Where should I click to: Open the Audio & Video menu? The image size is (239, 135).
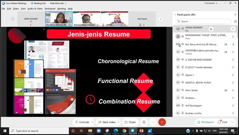click(35, 9)
